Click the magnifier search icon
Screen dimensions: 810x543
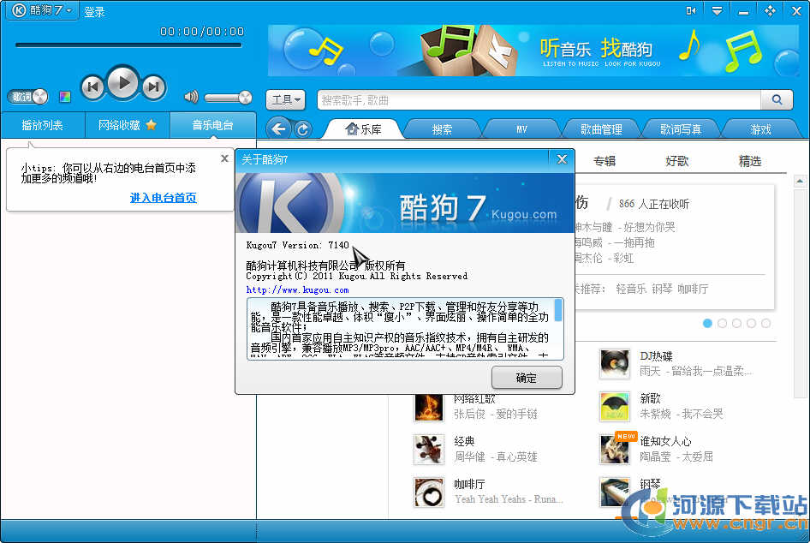777,100
